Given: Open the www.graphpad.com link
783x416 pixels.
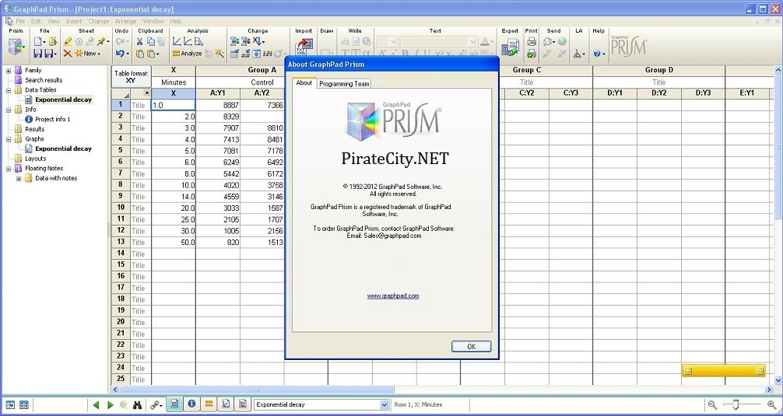Looking at the screenshot, I should click(393, 295).
